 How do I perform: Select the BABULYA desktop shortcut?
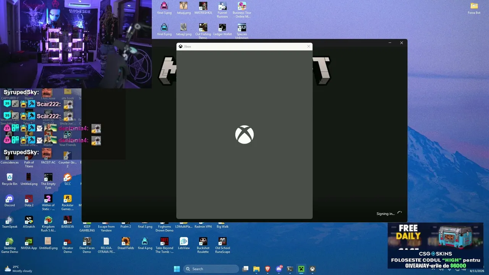click(x=68, y=222)
